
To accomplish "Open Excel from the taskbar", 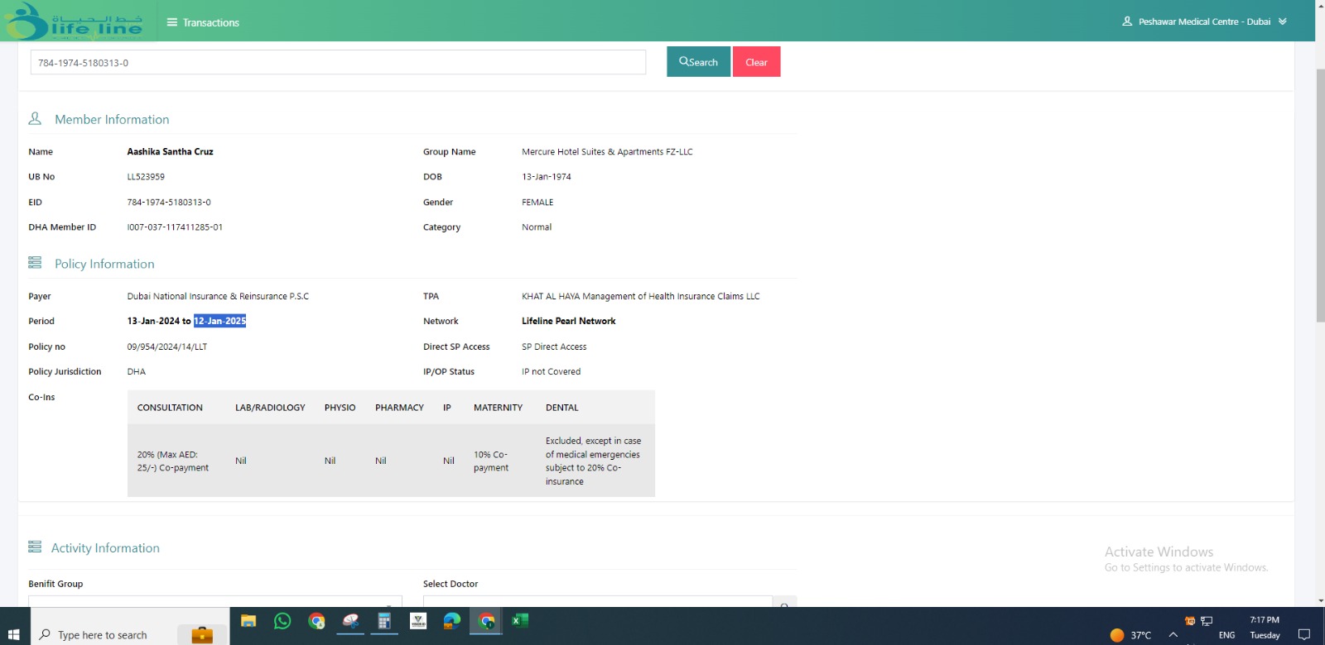I will pyautogui.click(x=520, y=621).
